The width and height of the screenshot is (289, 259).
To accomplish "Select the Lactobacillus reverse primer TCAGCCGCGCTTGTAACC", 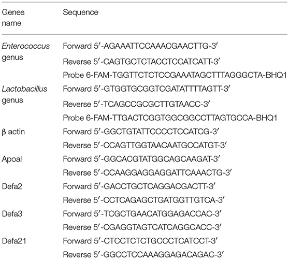I will [136, 104].
